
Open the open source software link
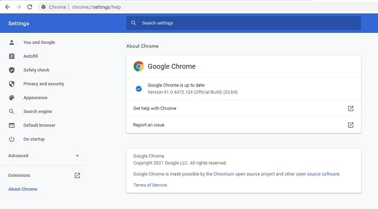tap(318, 174)
